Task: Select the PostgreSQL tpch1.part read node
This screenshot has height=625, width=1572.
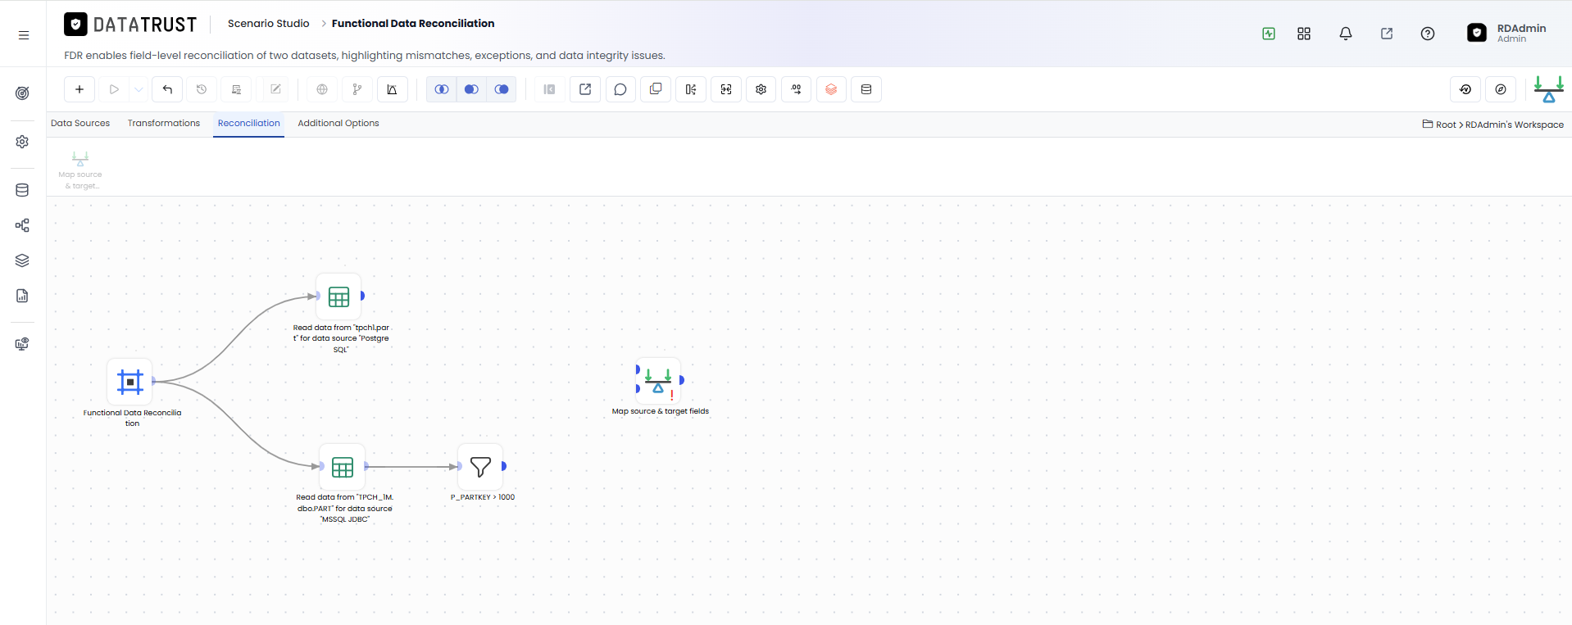Action: point(338,297)
